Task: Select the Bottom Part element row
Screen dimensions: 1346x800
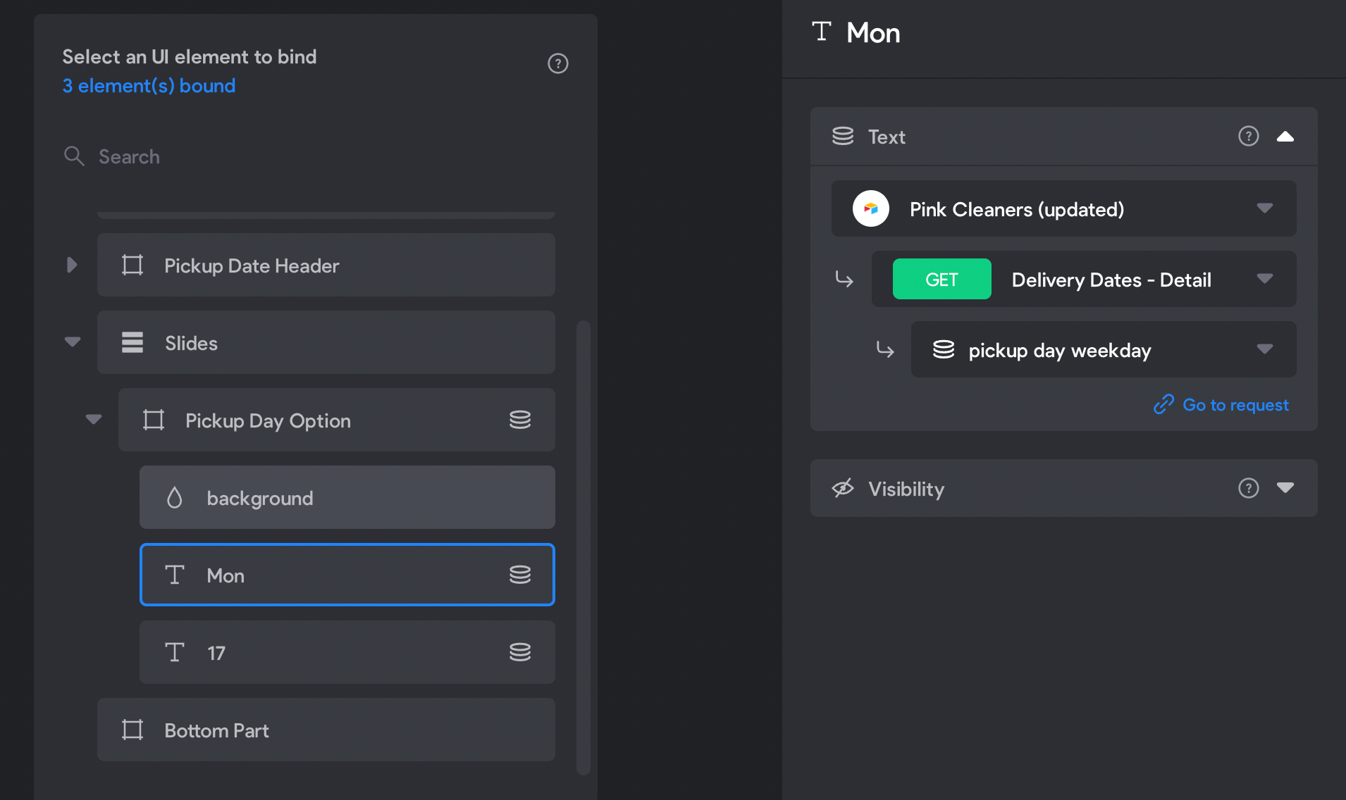Action: point(326,730)
